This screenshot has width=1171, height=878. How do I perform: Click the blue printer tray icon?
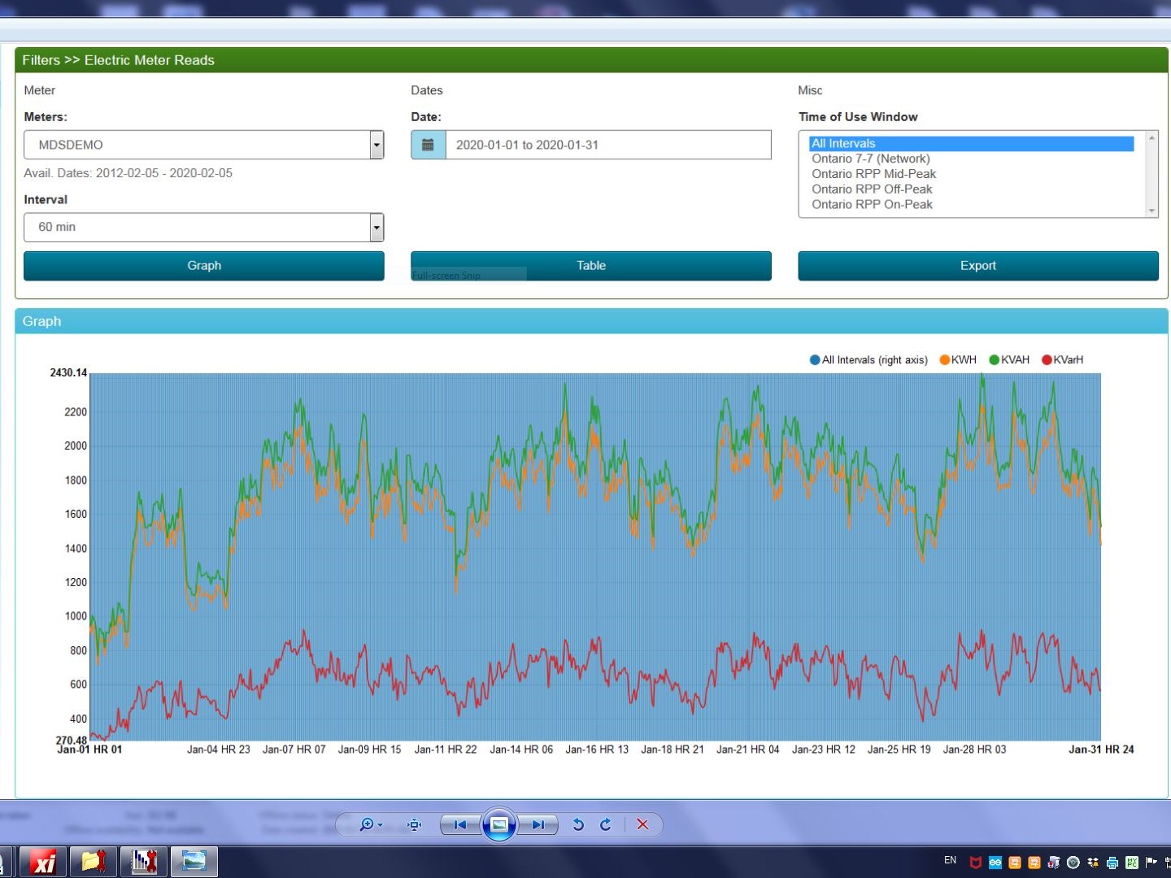[x=1112, y=863]
